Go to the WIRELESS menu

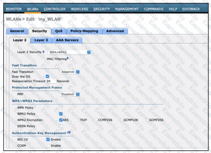click(x=79, y=9)
